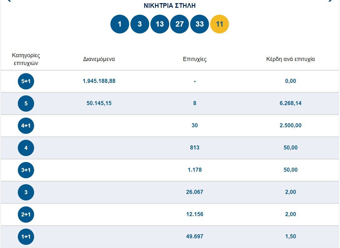The height and width of the screenshot is (248, 340).
Task: Go to next draw with right arrow
Action: [x=331, y=1]
